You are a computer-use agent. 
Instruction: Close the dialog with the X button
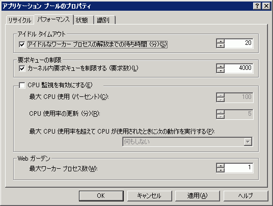266,6
